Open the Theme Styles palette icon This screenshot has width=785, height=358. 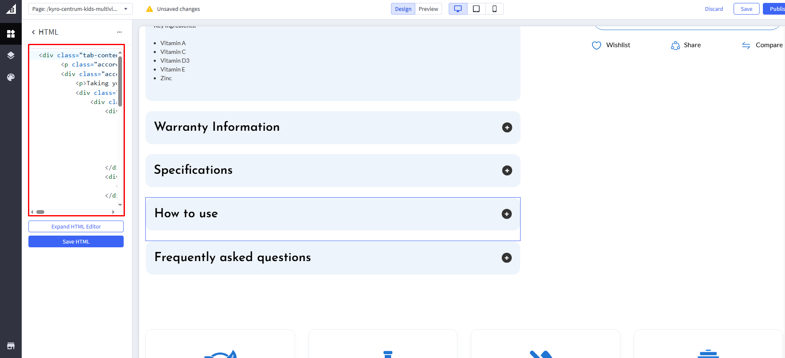tap(11, 77)
